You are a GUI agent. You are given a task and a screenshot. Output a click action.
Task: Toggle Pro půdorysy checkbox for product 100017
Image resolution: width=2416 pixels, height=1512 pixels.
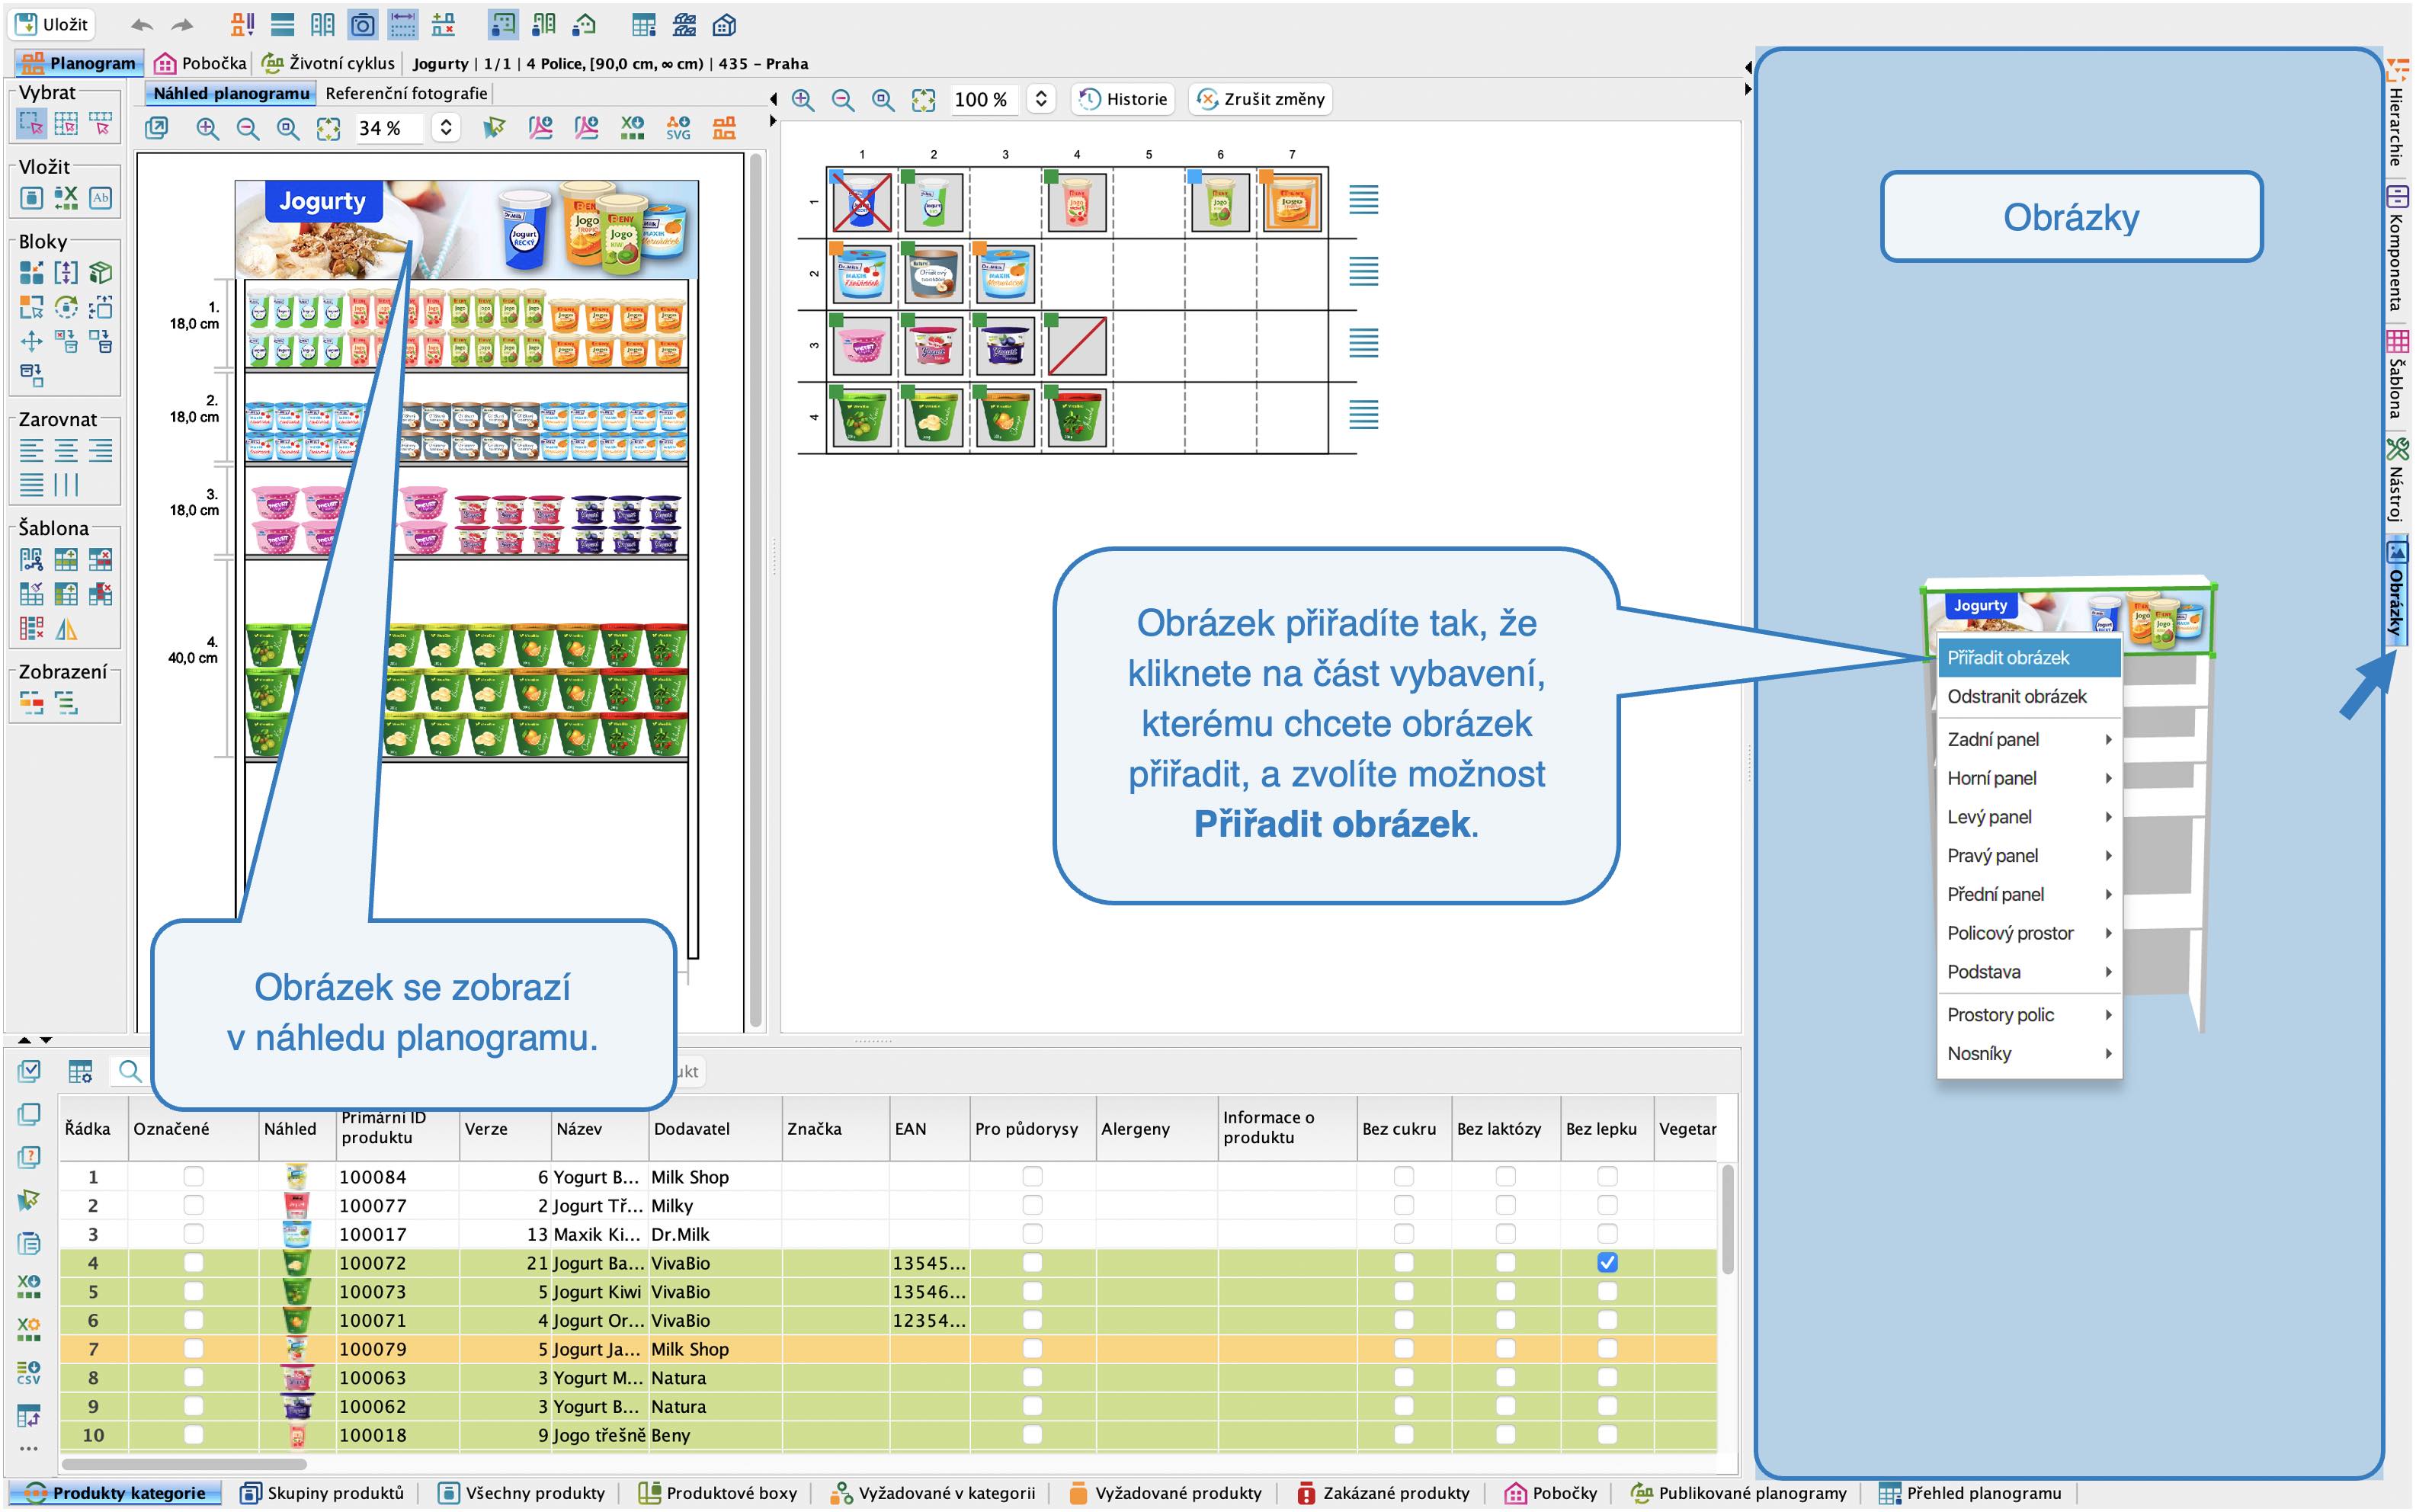click(x=1032, y=1234)
